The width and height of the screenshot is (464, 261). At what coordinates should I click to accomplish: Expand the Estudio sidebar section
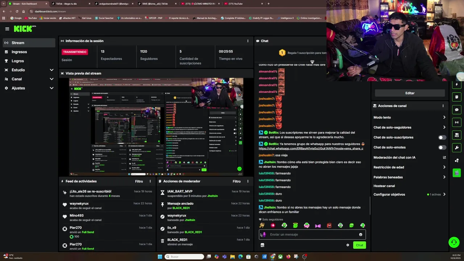click(29, 70)
